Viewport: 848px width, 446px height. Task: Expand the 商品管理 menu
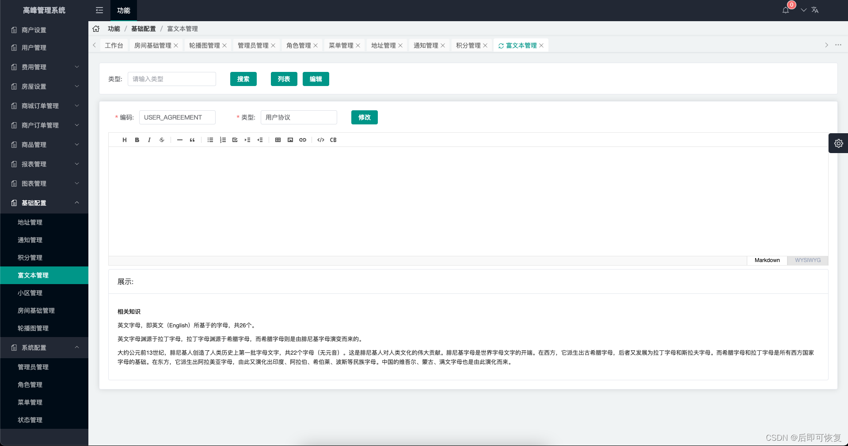[44, 145]
